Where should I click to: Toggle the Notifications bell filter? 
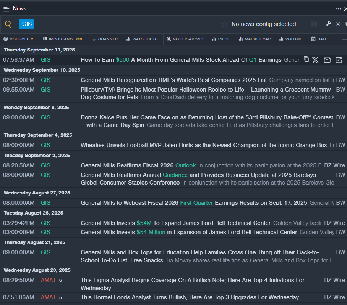point(185,39)
